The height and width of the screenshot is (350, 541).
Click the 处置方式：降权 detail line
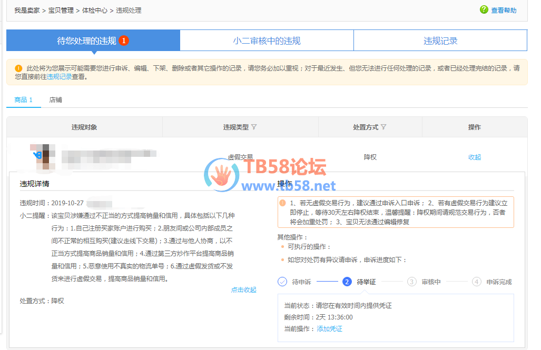(x=42, y=301)
